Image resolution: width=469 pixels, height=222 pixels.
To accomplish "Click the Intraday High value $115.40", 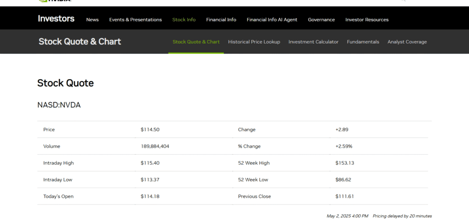I will tap(150, 163).
